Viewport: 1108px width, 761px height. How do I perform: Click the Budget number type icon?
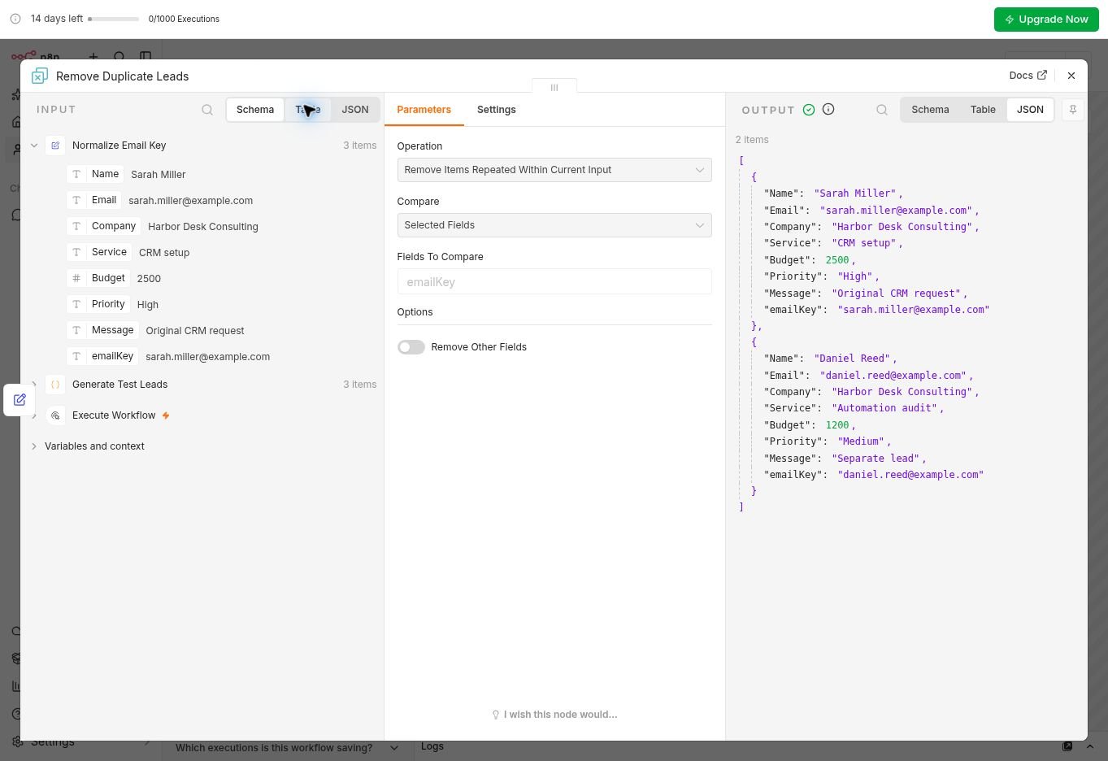76,278
